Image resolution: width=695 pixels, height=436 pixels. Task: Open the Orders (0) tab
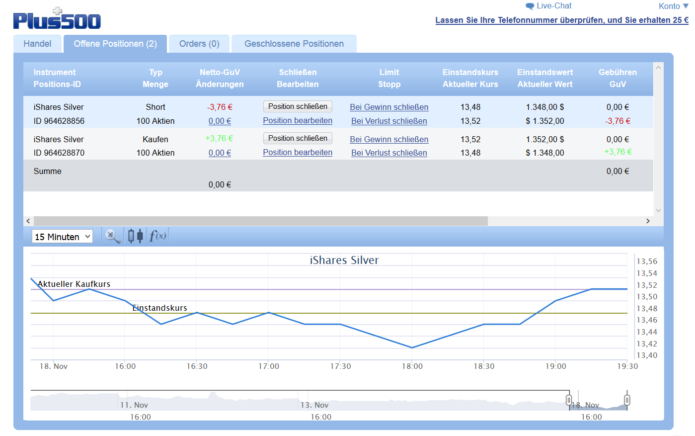[199, 44]
